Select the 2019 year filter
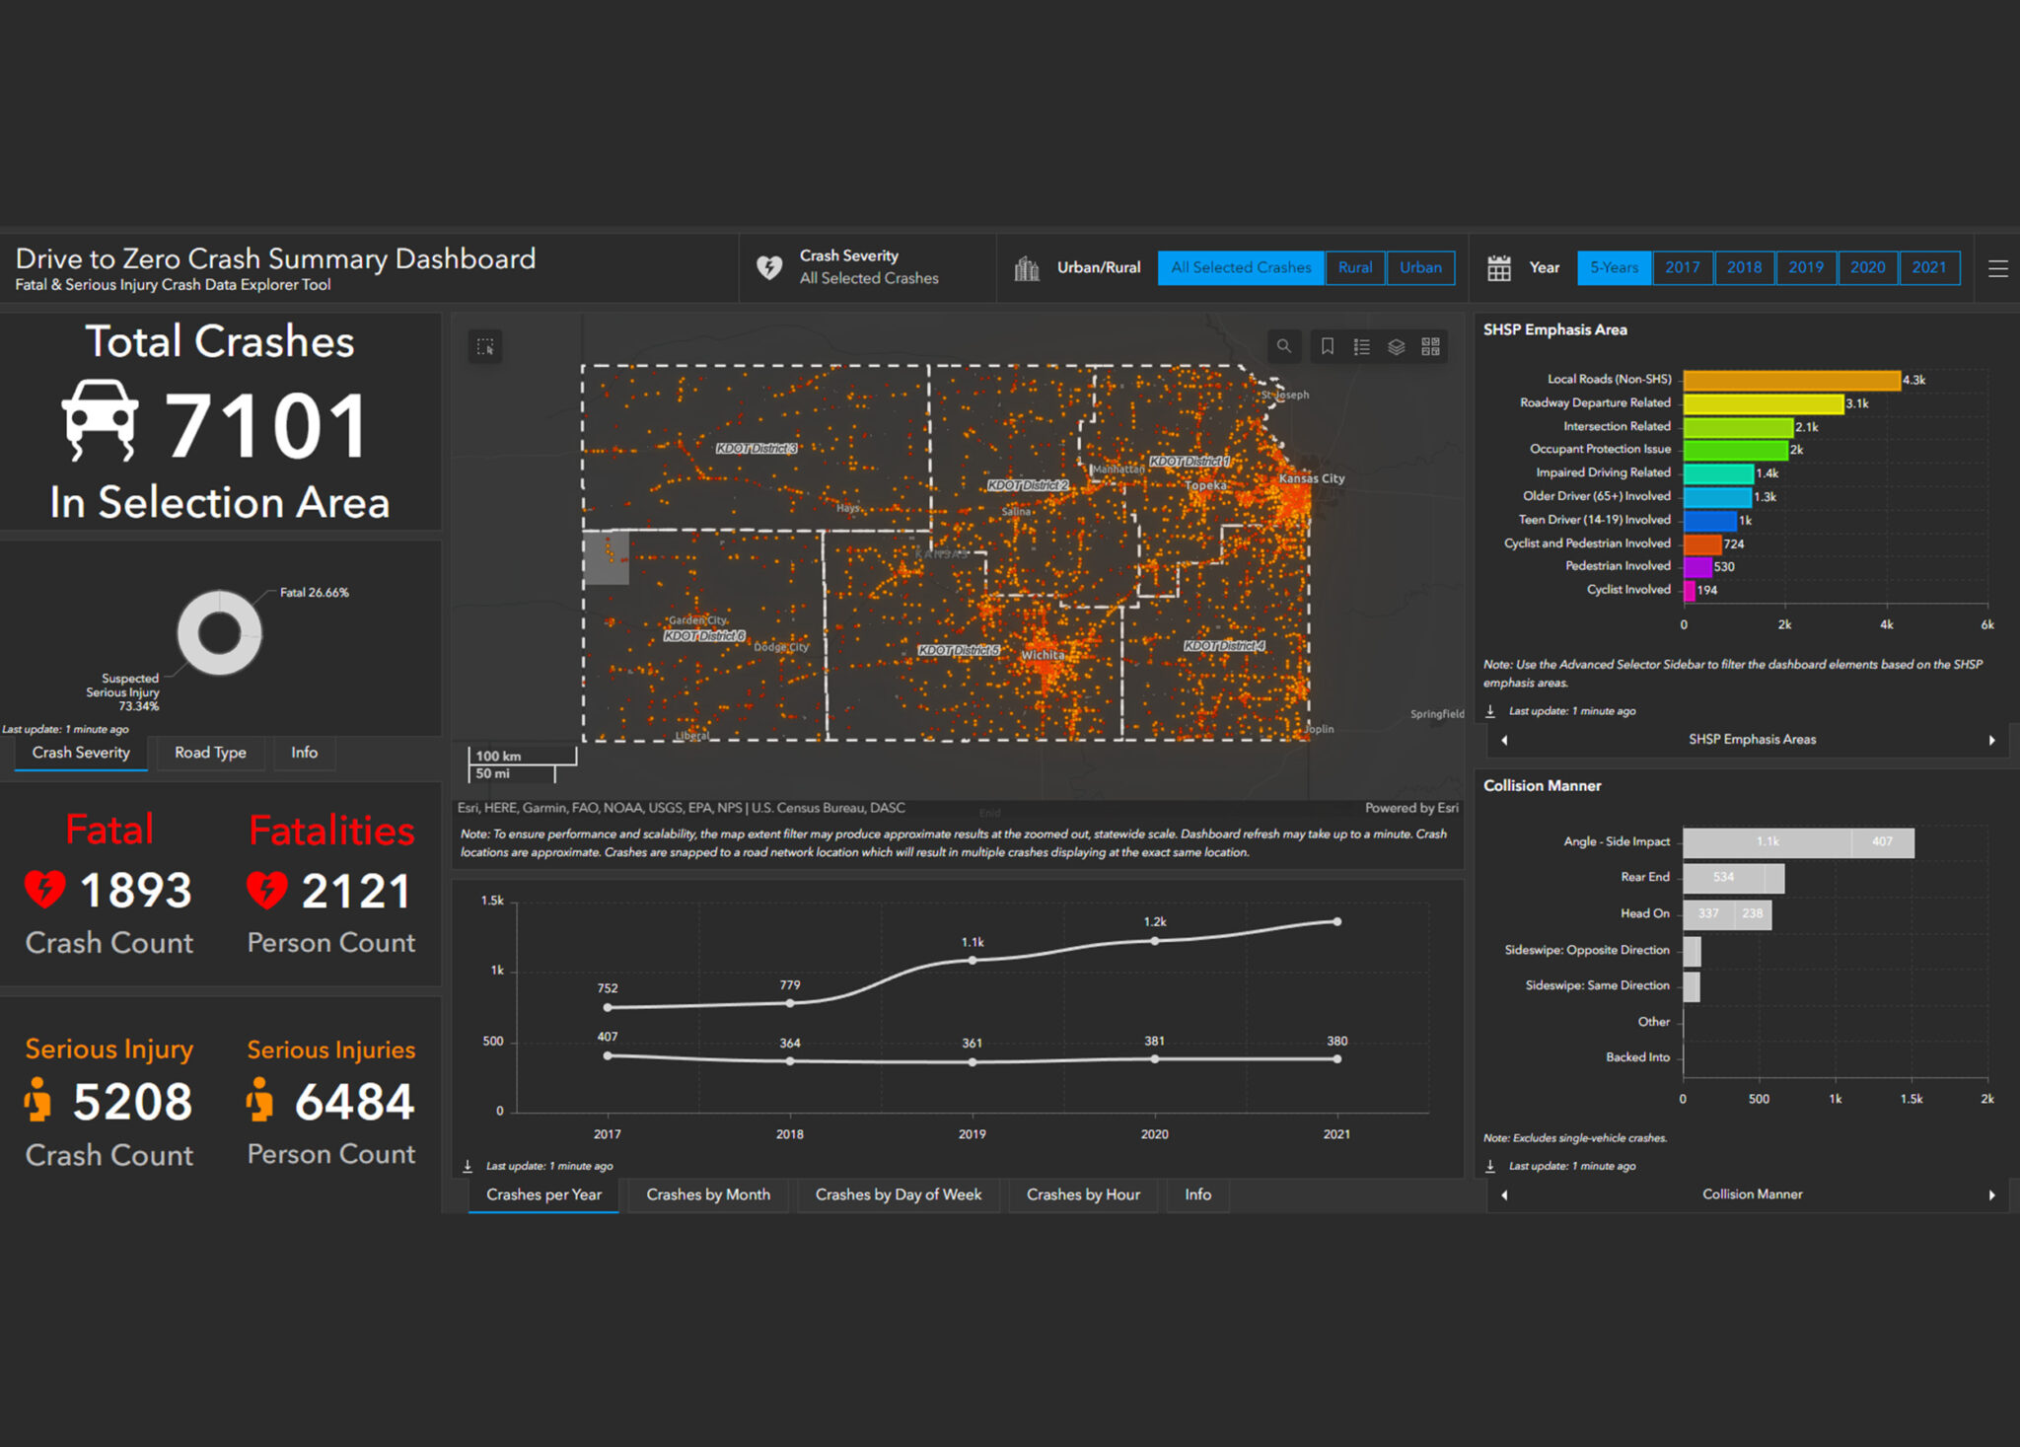This screenshot has height=1447, width=2020. tap(1806, 267)
